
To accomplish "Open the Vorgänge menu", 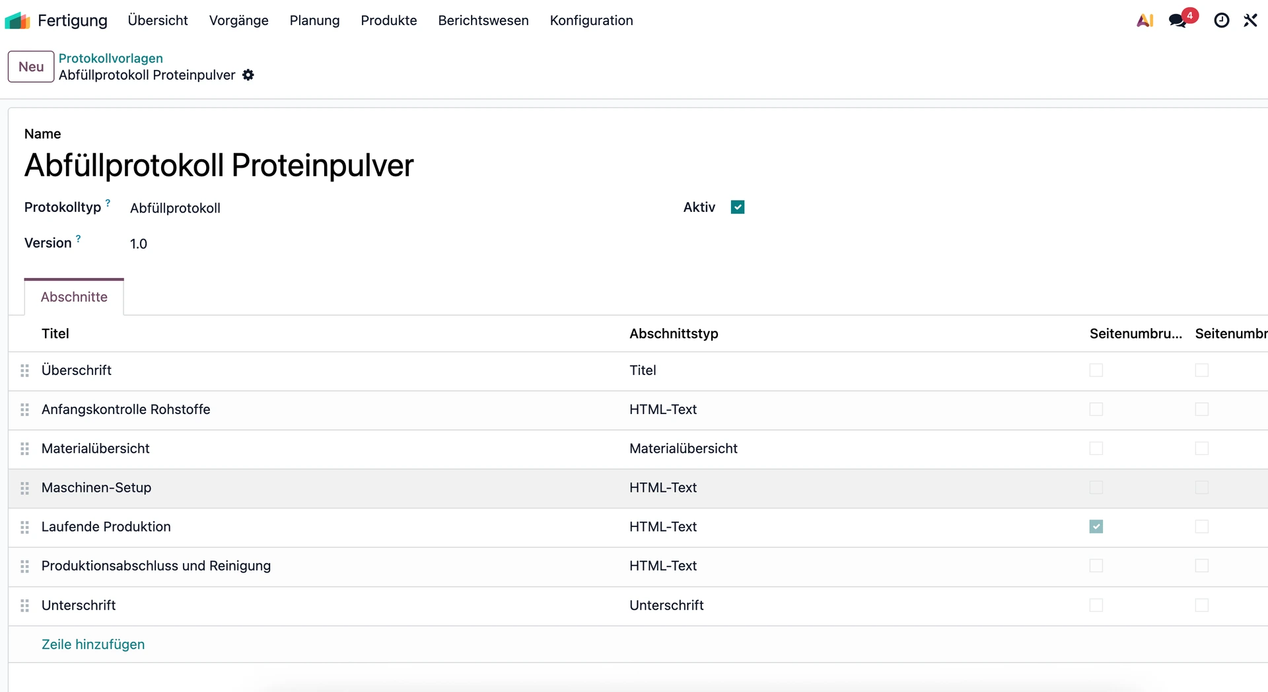I will point(239,20).
